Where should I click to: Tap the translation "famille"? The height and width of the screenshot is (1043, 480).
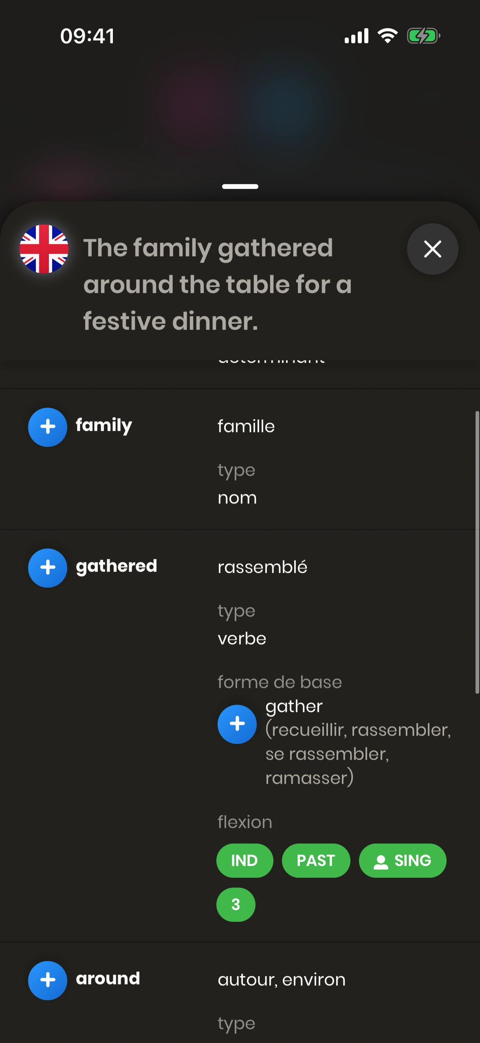pos(246,426)
